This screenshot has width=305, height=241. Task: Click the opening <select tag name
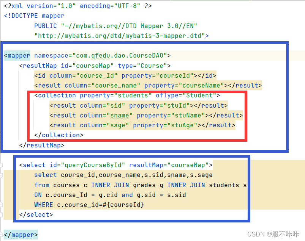click(32, 165)
